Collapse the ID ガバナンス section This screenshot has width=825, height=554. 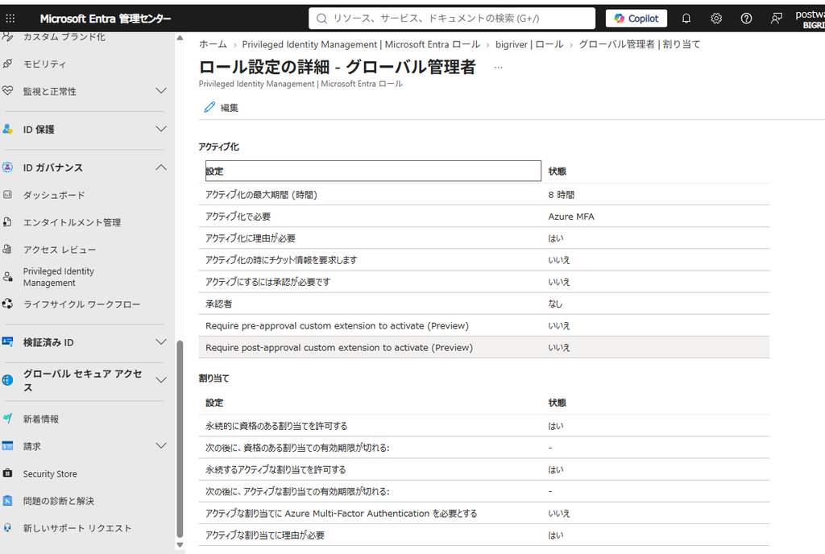(x=161, y=167)
